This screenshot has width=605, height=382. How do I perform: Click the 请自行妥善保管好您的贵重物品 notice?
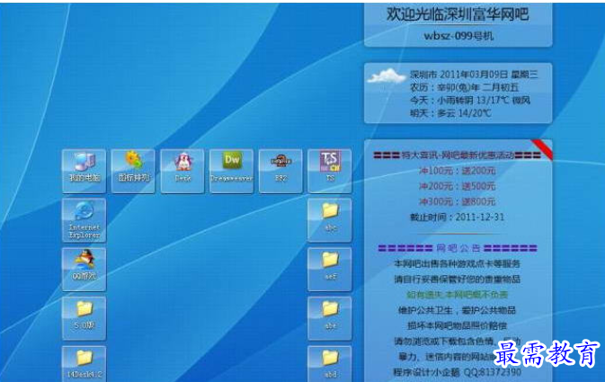click(458, 279)
